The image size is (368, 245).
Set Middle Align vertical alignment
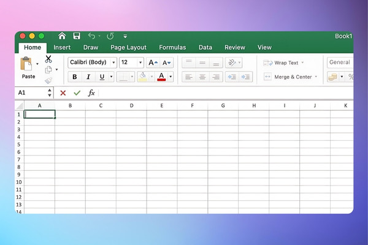[202, 62]
